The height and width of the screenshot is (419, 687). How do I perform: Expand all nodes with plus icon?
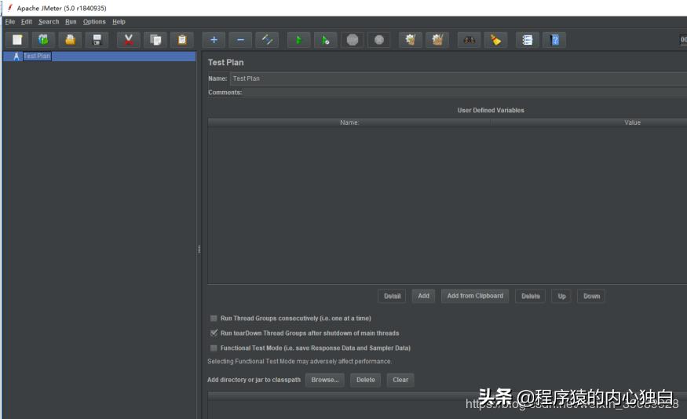(x=214, y=40)
